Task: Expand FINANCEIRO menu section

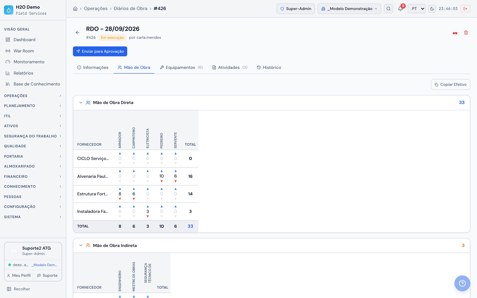Action: click(33, 176)
